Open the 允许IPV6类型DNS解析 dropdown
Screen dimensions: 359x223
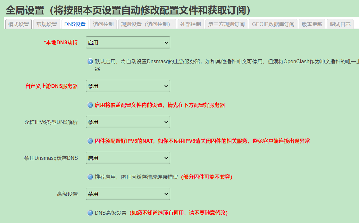coord(128,122)
